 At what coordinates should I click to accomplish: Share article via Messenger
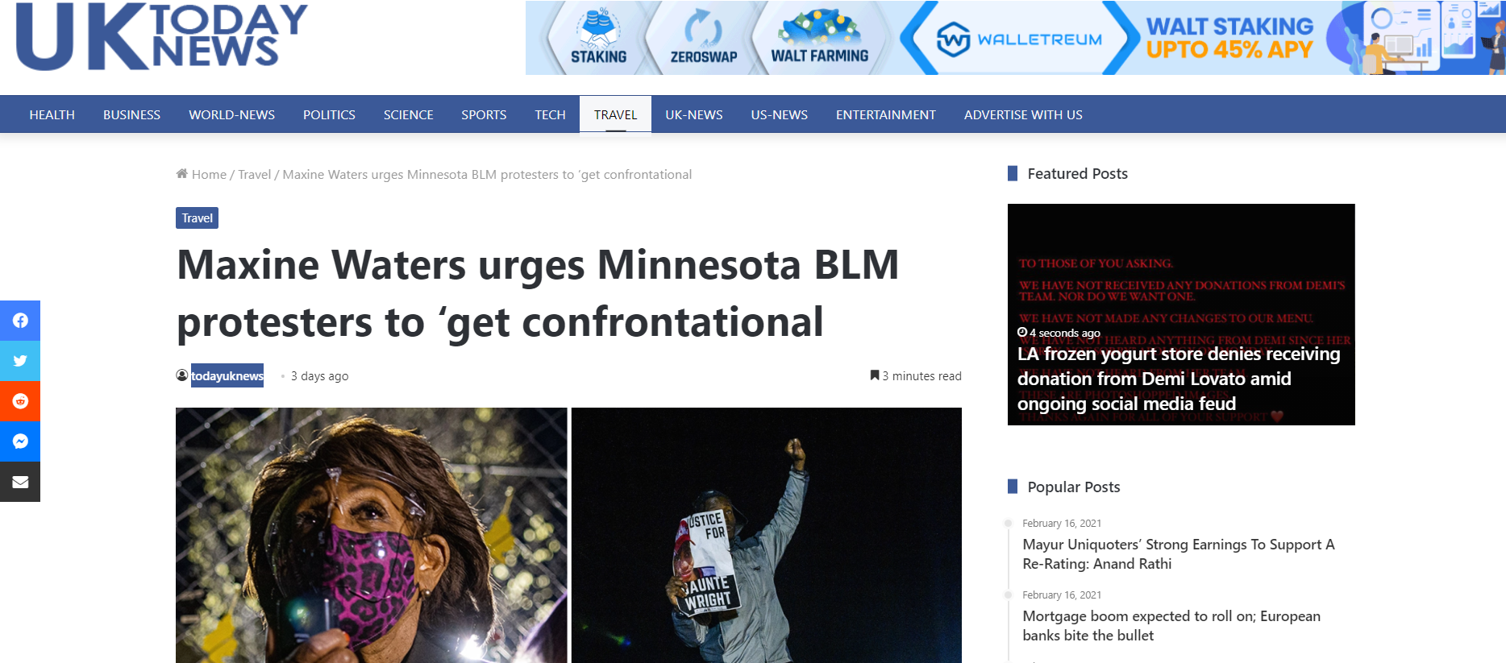click(20, 441)
